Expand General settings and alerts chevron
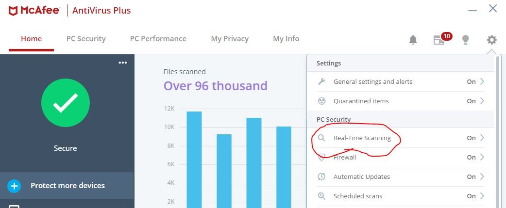This screenshot has width=506, height=208. [x=482, y=81]
